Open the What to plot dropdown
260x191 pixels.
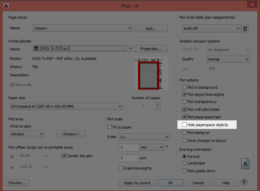tap(27, 134)
